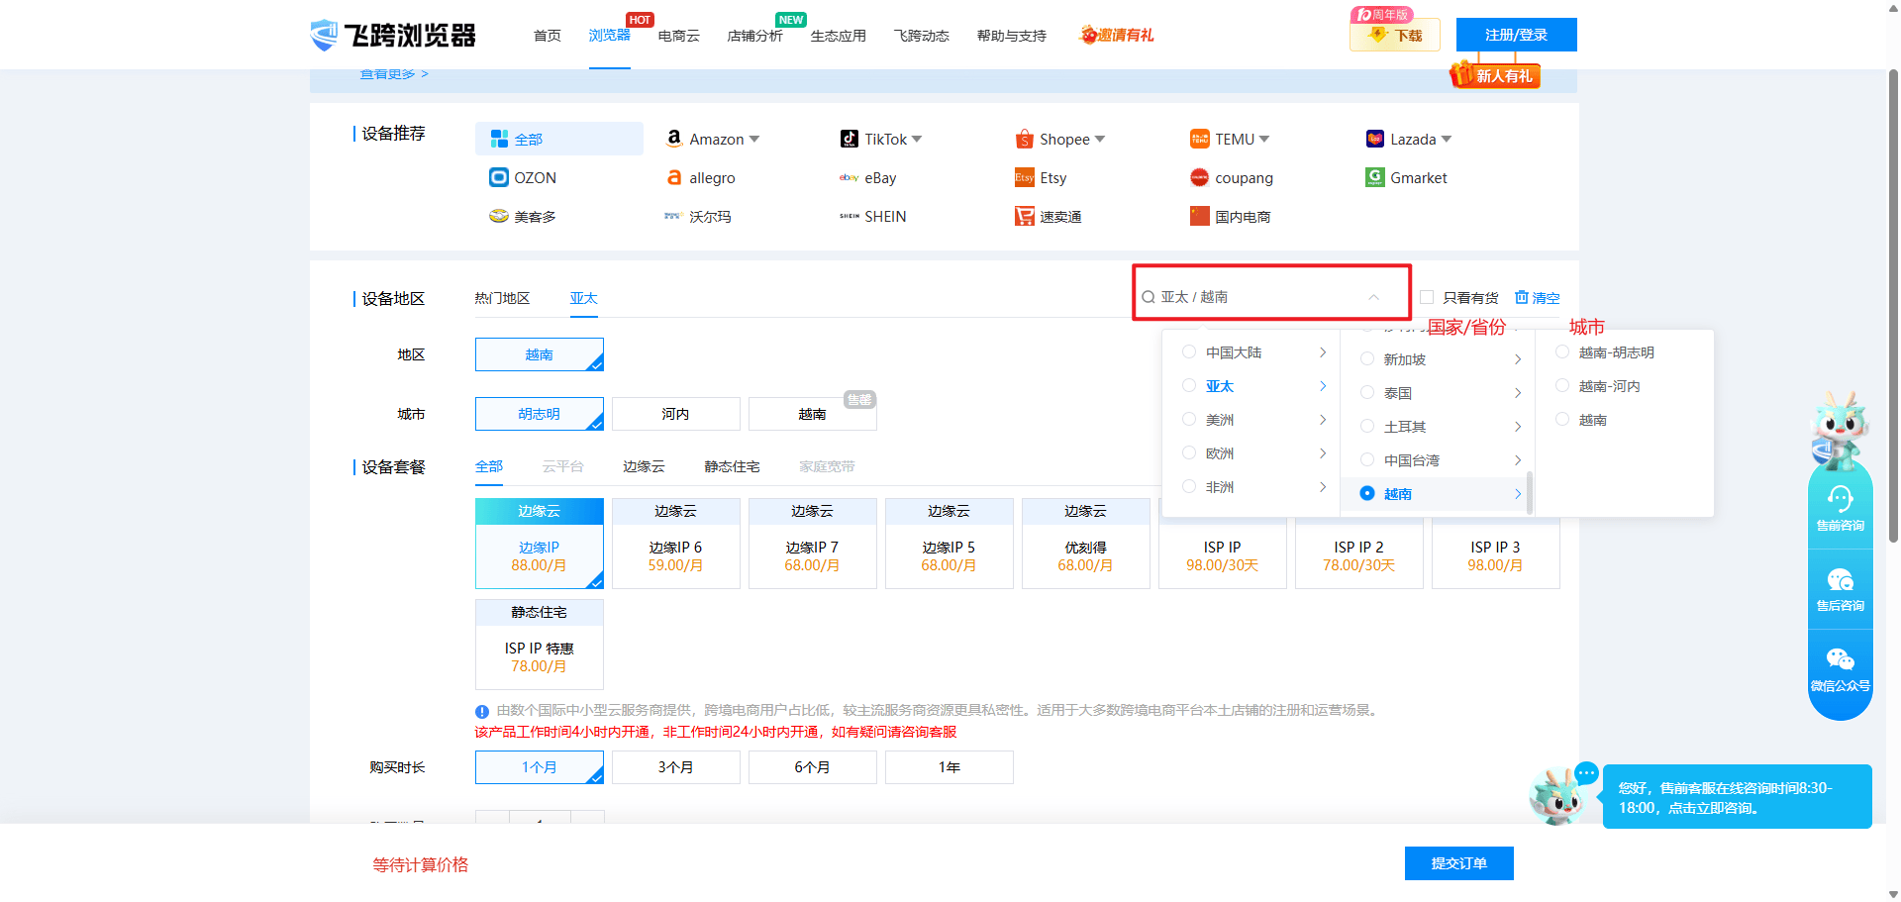The height and width of the screenshot is (902, 1901).
Task: Enable the in-stock only checkbox
Action: click(x=1427, y=297)
